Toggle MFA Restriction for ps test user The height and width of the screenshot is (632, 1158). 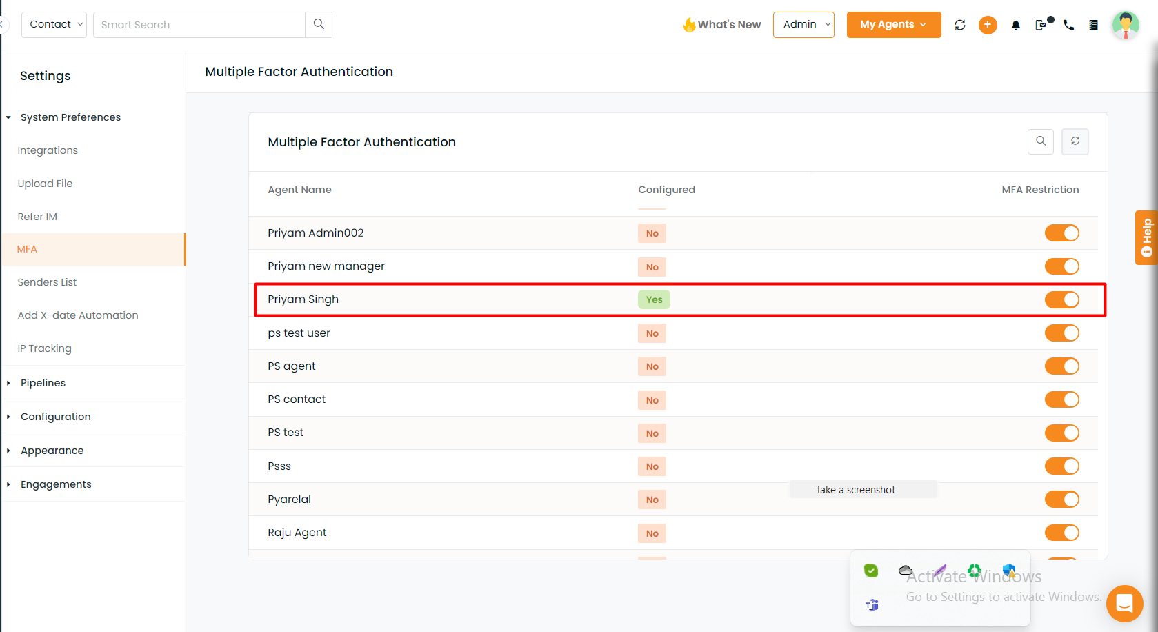(1061, 333)
